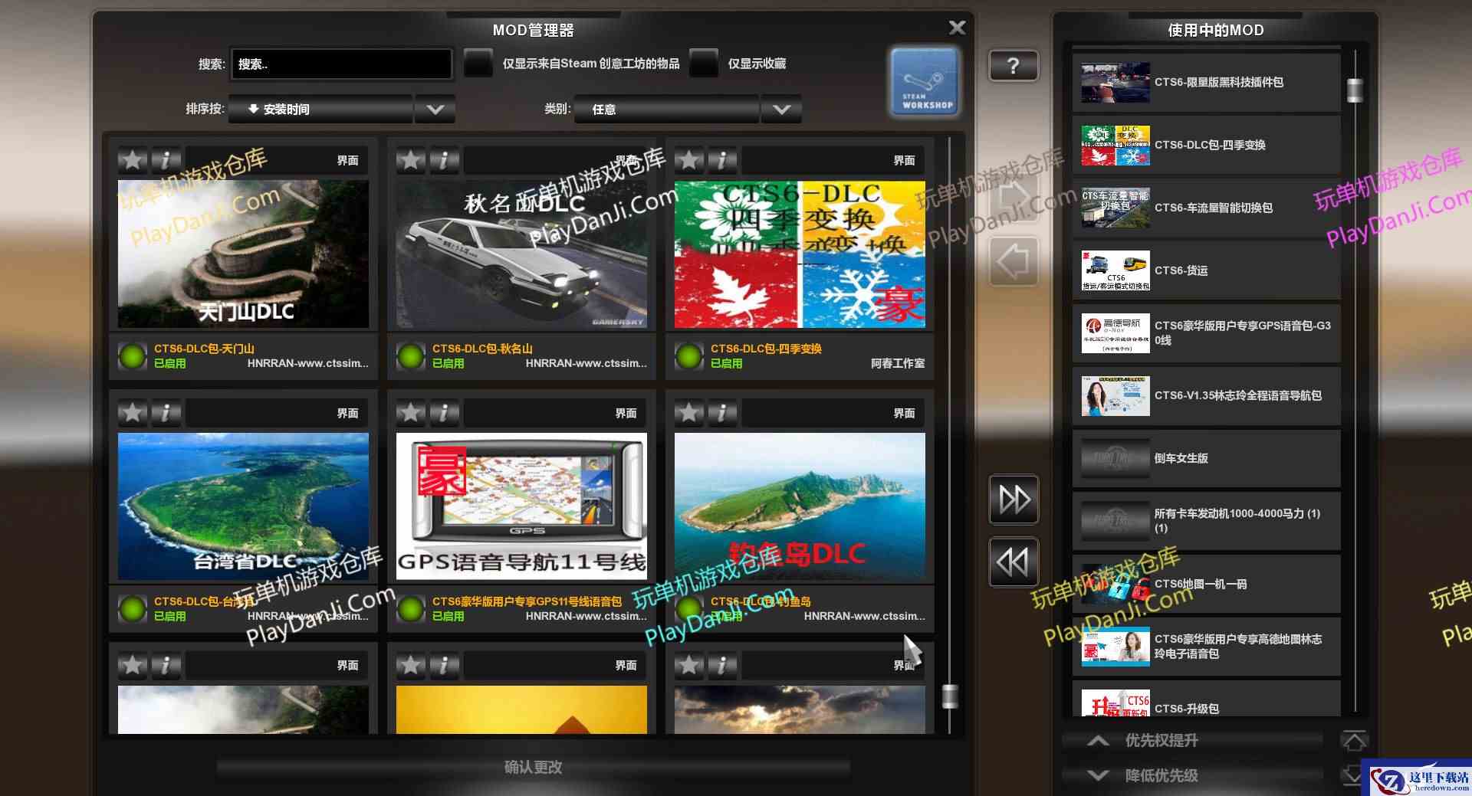Screen dimensions: 1472x796
Task: Star the 台湾省 DLC mod
Action: coord(133,413)
